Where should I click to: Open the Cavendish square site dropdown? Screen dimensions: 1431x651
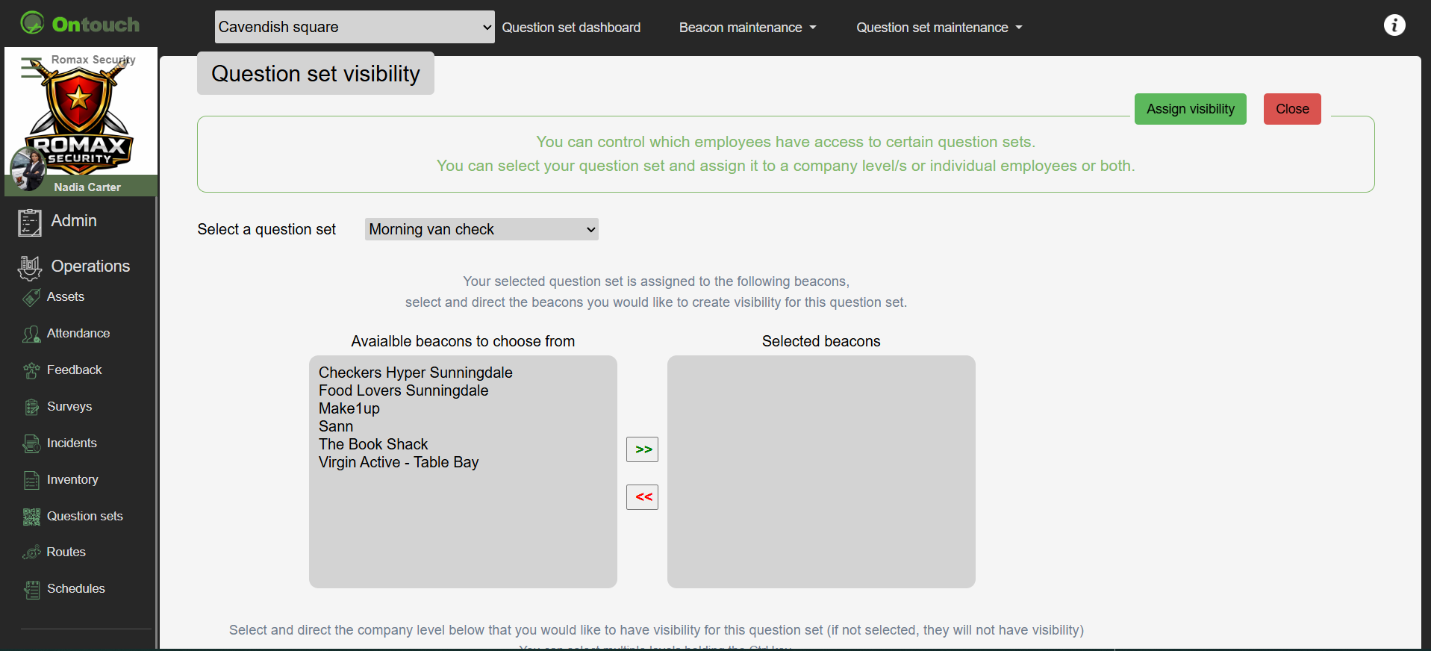(x=355, y=27)
